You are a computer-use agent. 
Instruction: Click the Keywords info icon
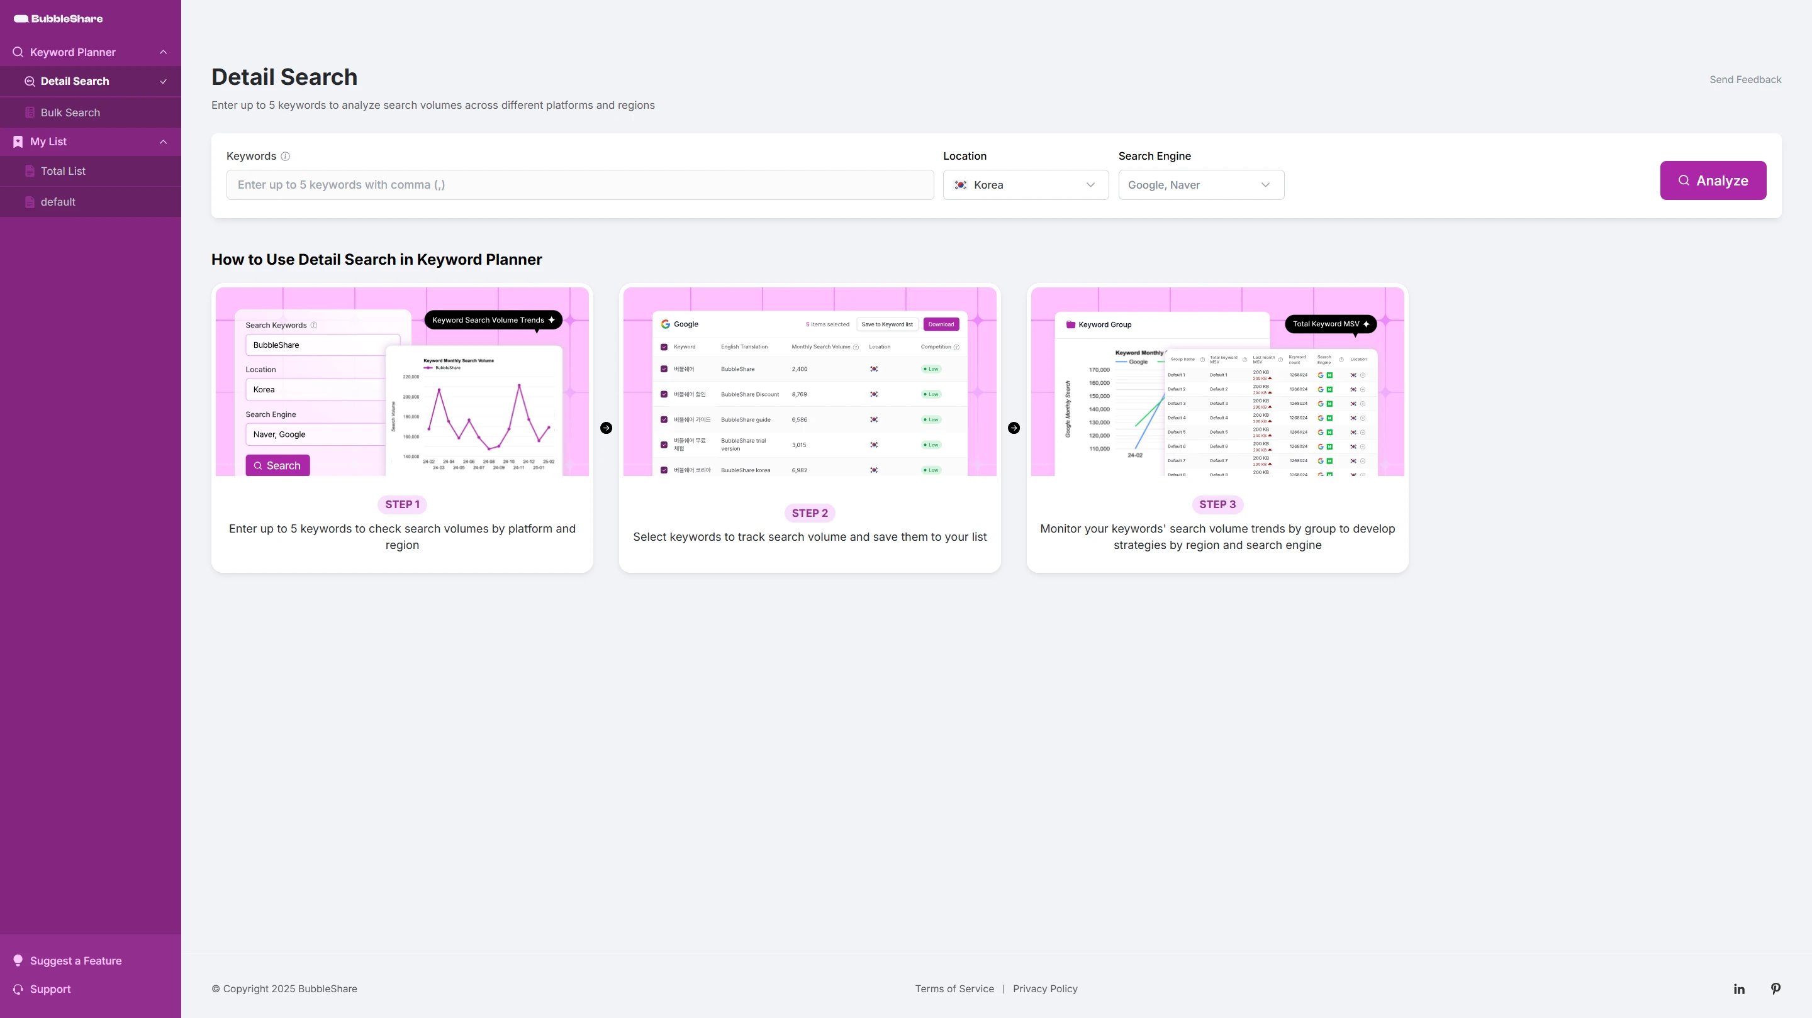285,157
